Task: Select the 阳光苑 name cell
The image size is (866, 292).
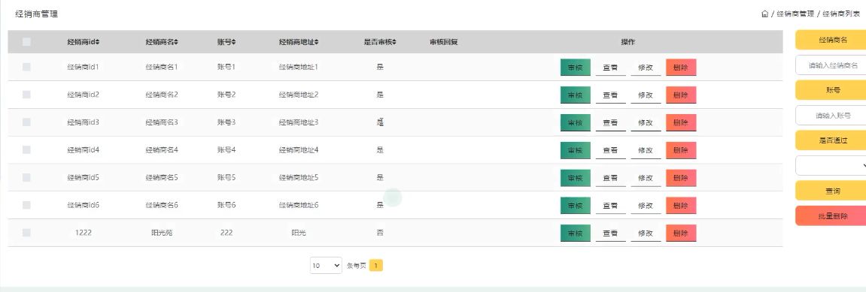Action: tap(162, 233)
